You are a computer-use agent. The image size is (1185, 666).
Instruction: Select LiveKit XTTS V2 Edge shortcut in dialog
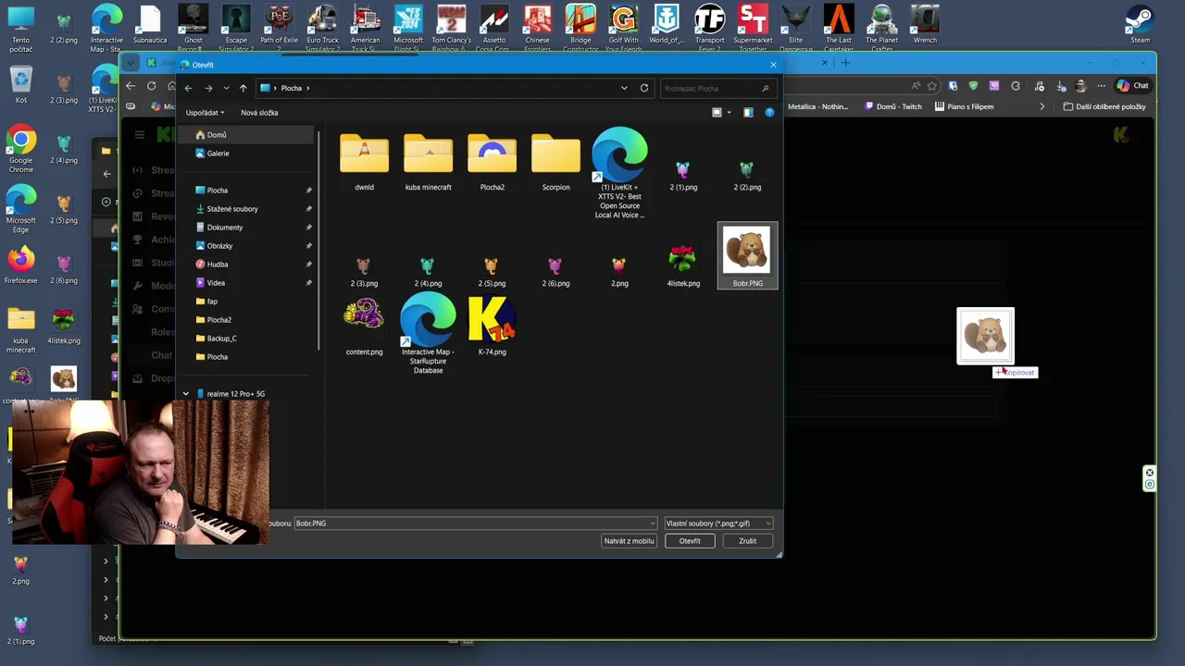[x=619, y=174]
